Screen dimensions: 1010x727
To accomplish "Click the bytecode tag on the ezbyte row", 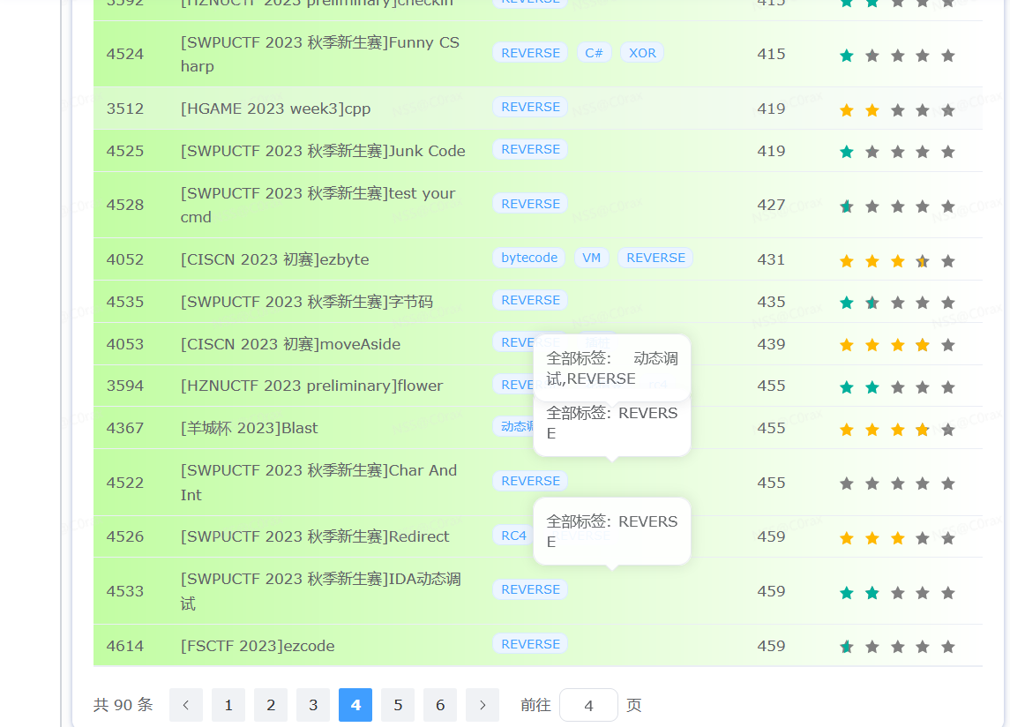I will pos(528,257).
